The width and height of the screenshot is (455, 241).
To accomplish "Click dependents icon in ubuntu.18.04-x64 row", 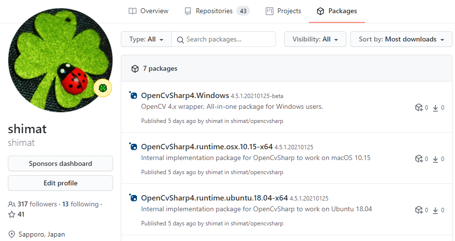I will coord(418,210).
